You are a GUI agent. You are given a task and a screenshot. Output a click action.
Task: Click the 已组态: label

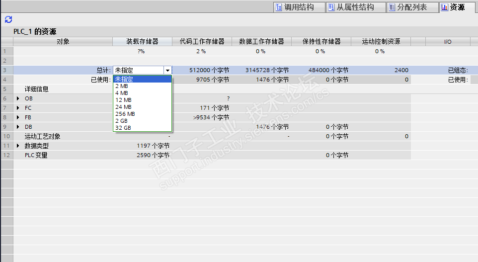point(458,70)
